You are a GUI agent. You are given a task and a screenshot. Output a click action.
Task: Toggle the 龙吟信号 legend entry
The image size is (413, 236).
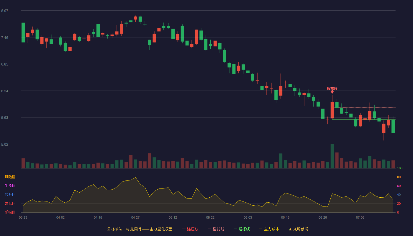[x=298, y=229]
